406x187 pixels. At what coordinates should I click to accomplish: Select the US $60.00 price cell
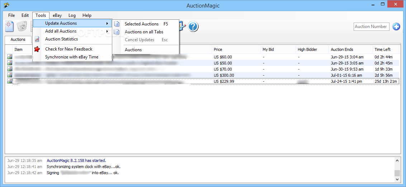pos(223,57)
